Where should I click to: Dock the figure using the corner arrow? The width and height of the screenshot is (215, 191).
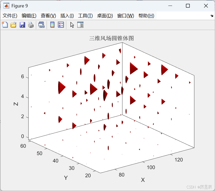click(x=212, y=16)
